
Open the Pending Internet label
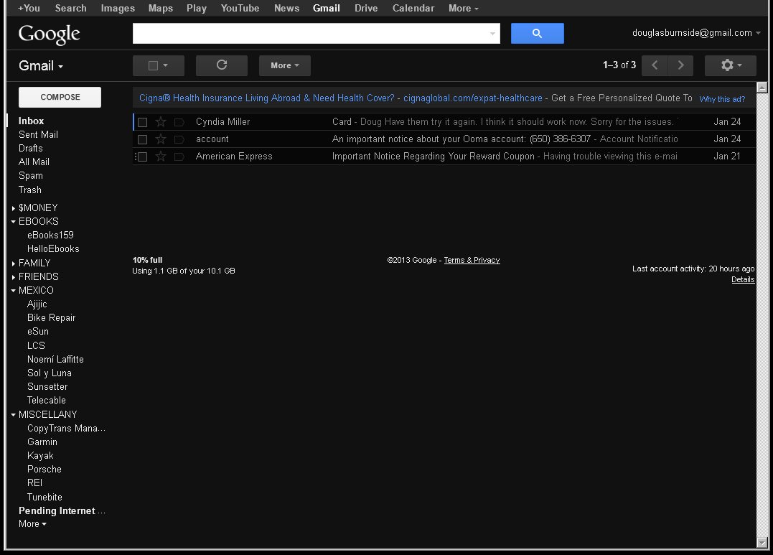[x=62, y=511]
